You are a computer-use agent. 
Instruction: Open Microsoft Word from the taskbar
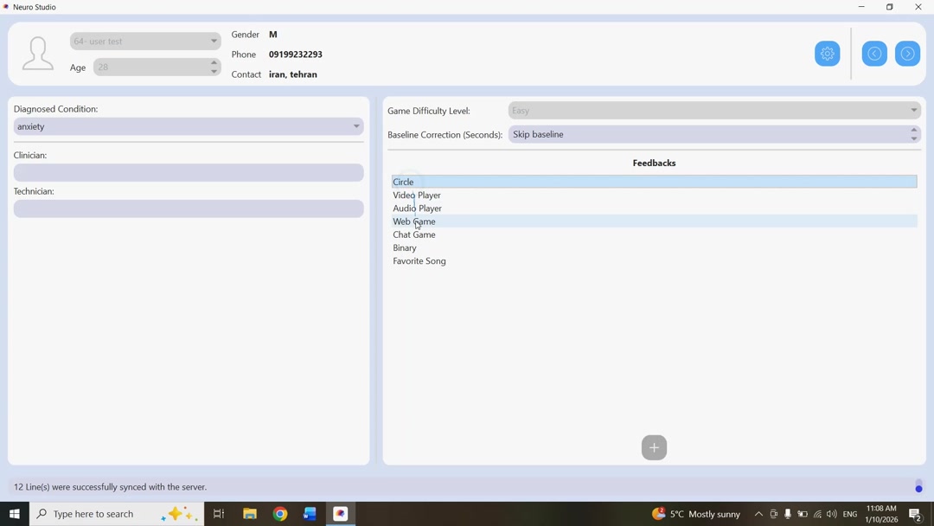pyautogui.click(x=310, y=514)
